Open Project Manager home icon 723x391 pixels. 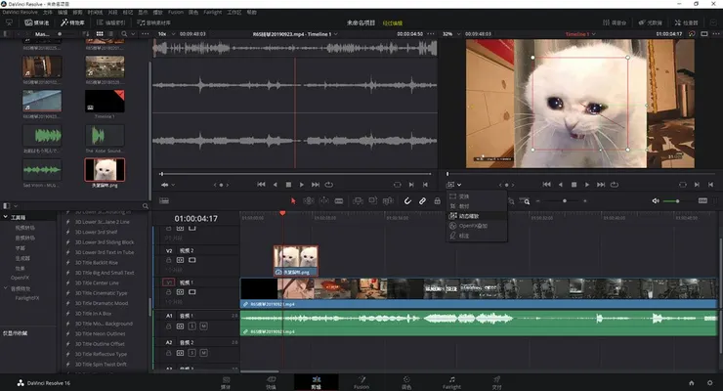(x=691, y=383)
